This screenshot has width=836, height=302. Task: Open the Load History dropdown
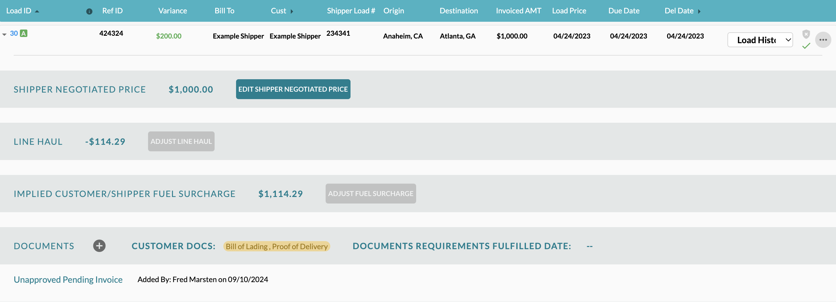(760, 39)
